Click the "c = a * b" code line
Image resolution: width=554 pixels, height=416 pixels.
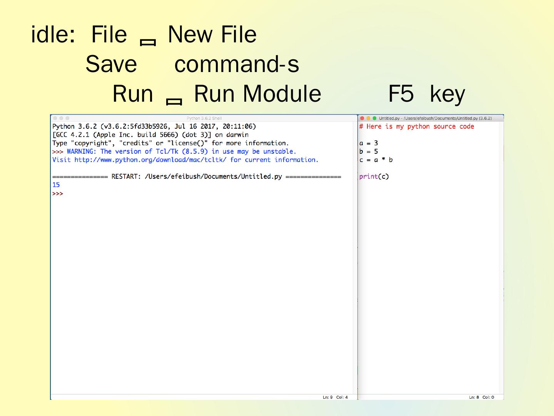tap(376, 160)
